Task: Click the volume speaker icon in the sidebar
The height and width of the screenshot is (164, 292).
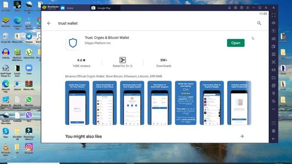Action: 273,23
